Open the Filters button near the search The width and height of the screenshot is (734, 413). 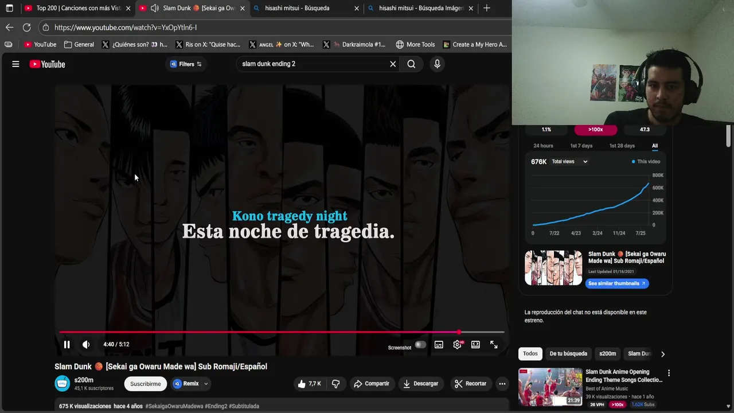186,64
